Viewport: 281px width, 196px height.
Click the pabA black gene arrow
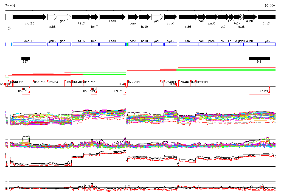(x=202, y=17)
